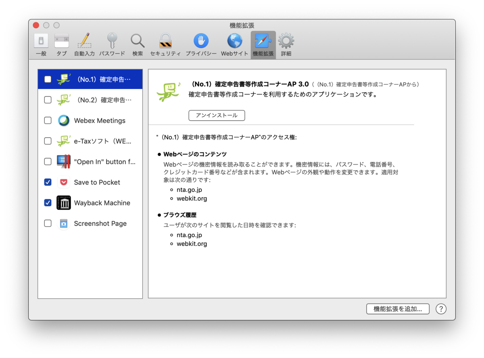Open the タブ (Tabs) preferences icon
484x358 pixels.
tap(62, 41)
